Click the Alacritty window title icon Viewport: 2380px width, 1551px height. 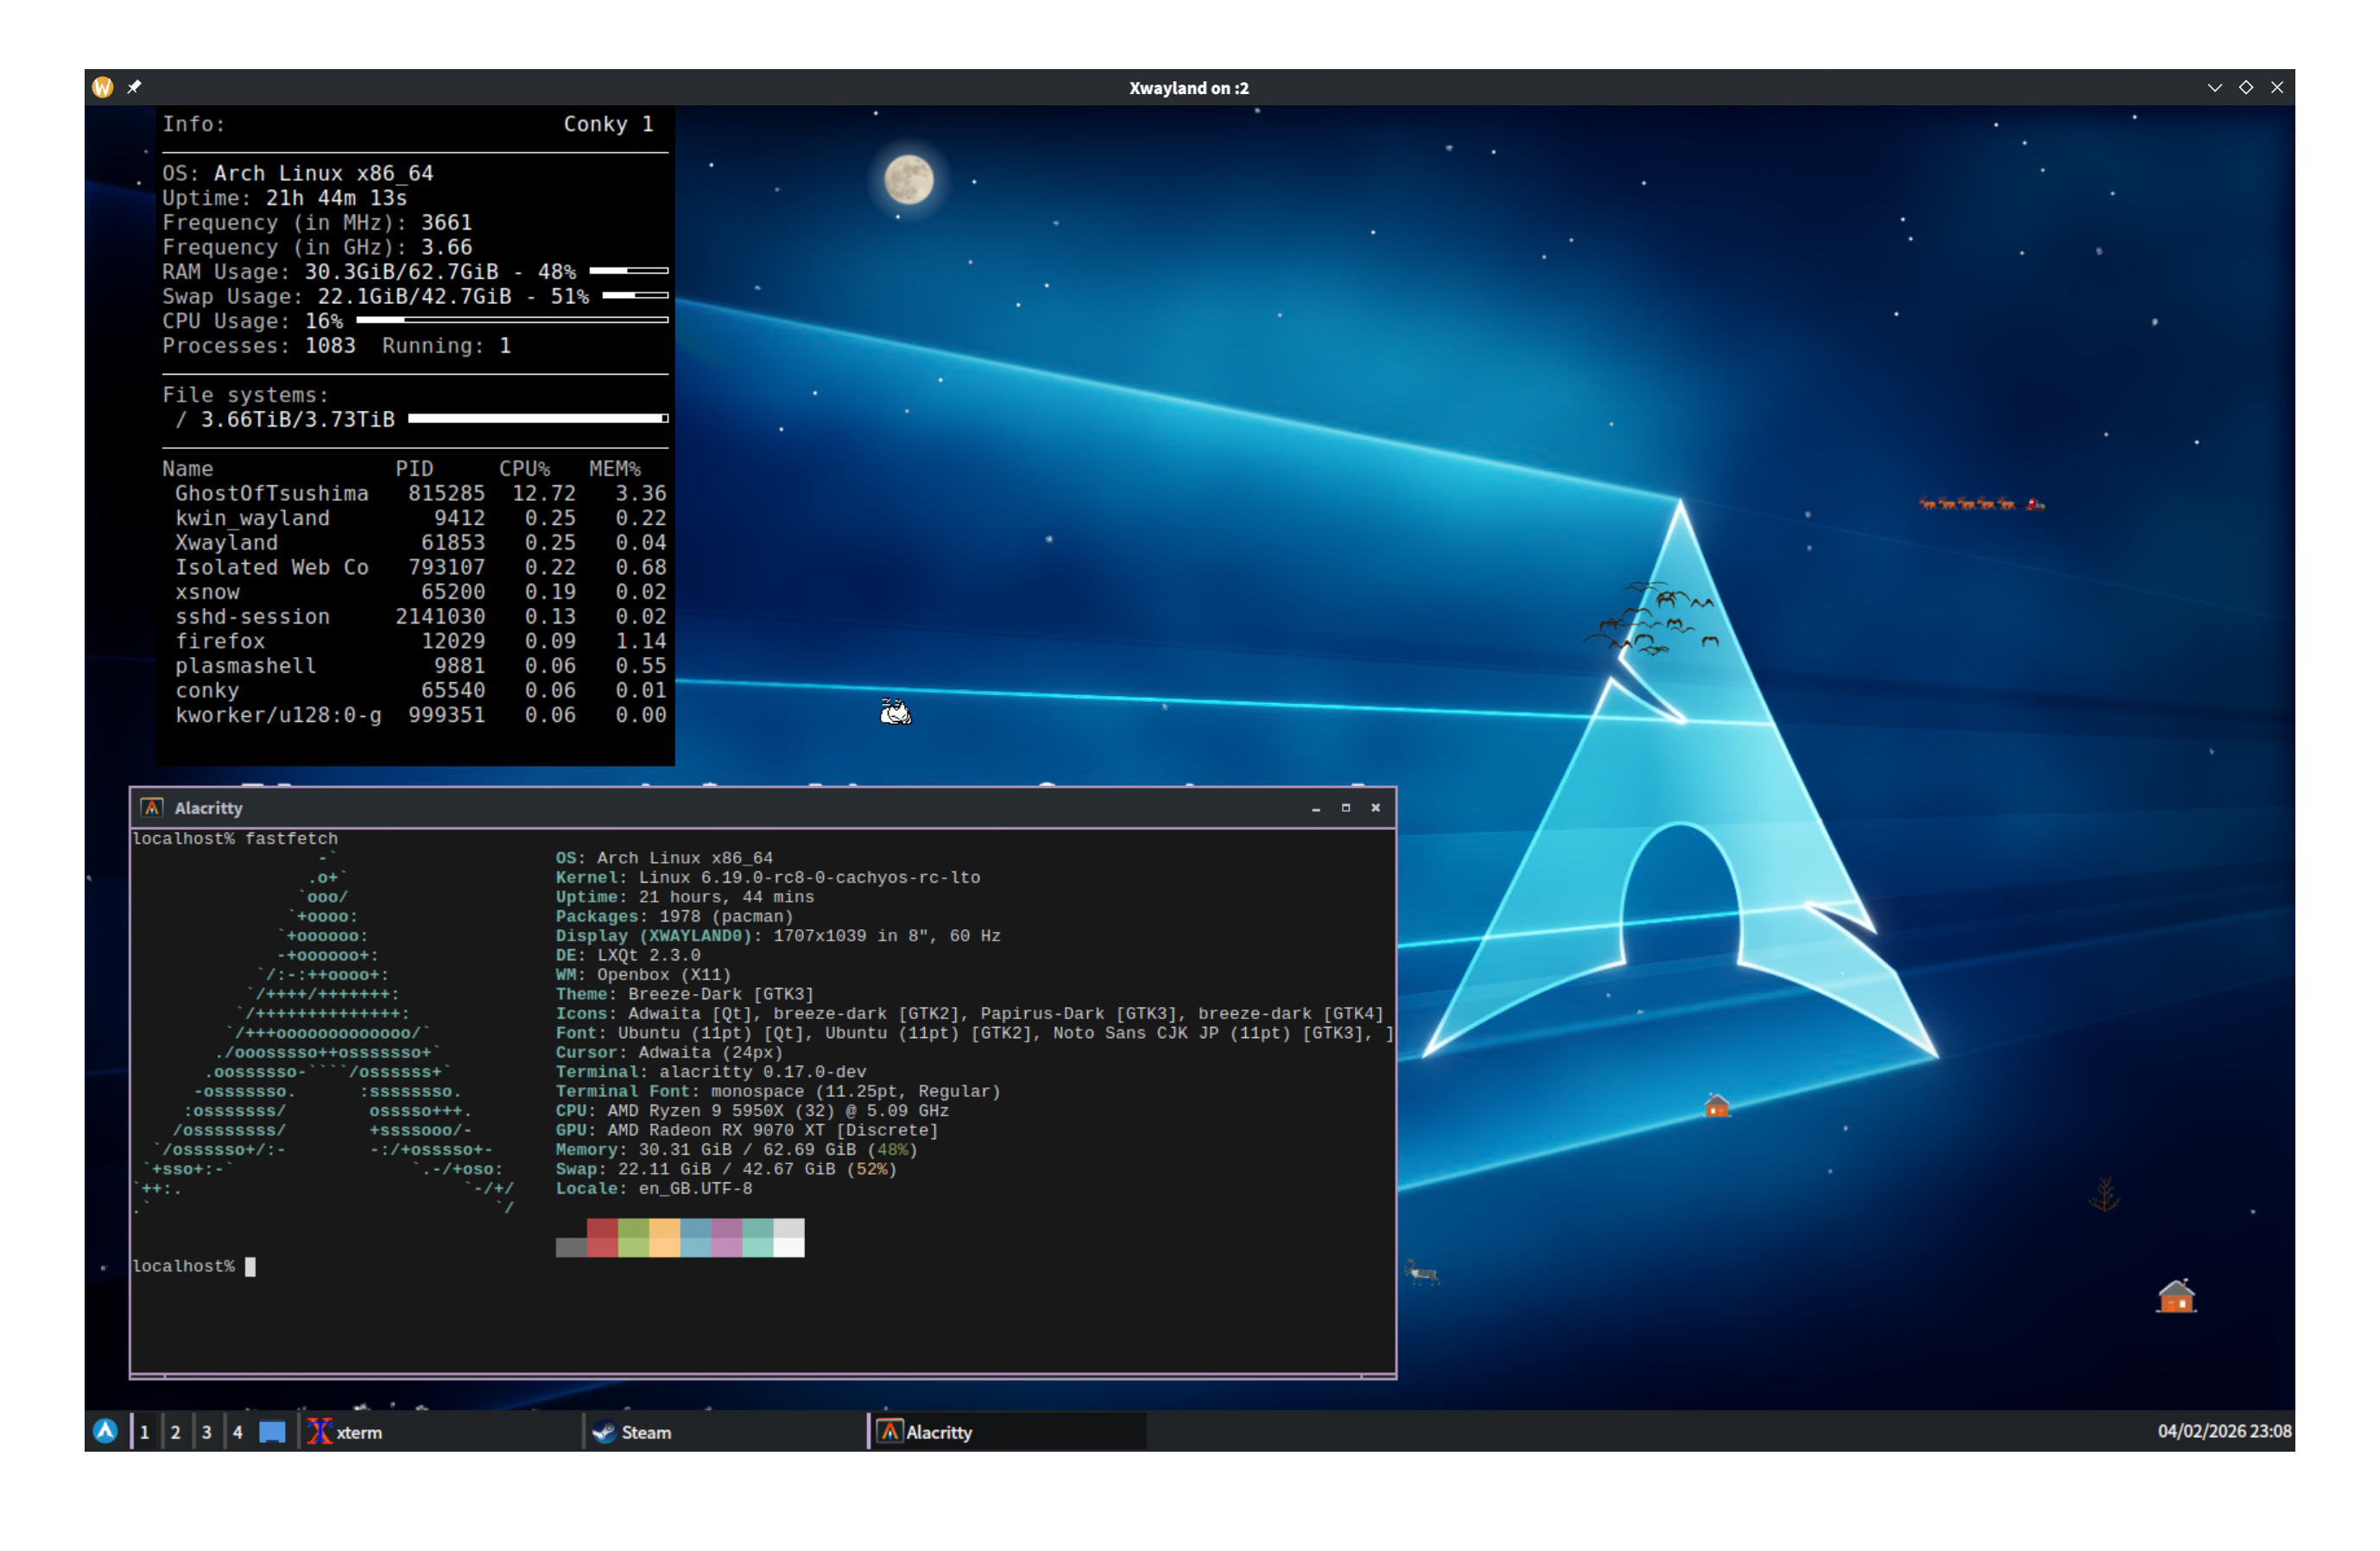tap(152, 807)
